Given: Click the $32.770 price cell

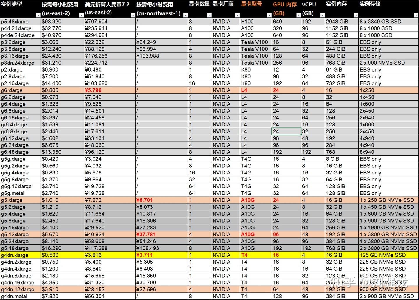Looking at the screenshot, I should pos(63,28).
